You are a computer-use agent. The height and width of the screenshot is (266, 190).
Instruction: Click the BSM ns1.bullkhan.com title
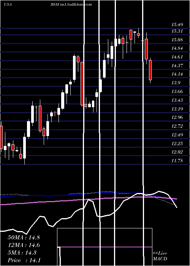71,5
